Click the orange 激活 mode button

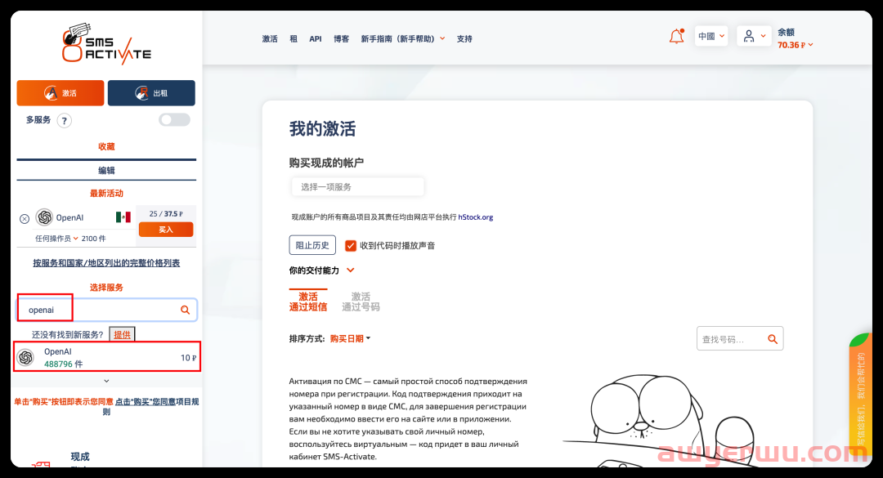[x=61, y=93]
